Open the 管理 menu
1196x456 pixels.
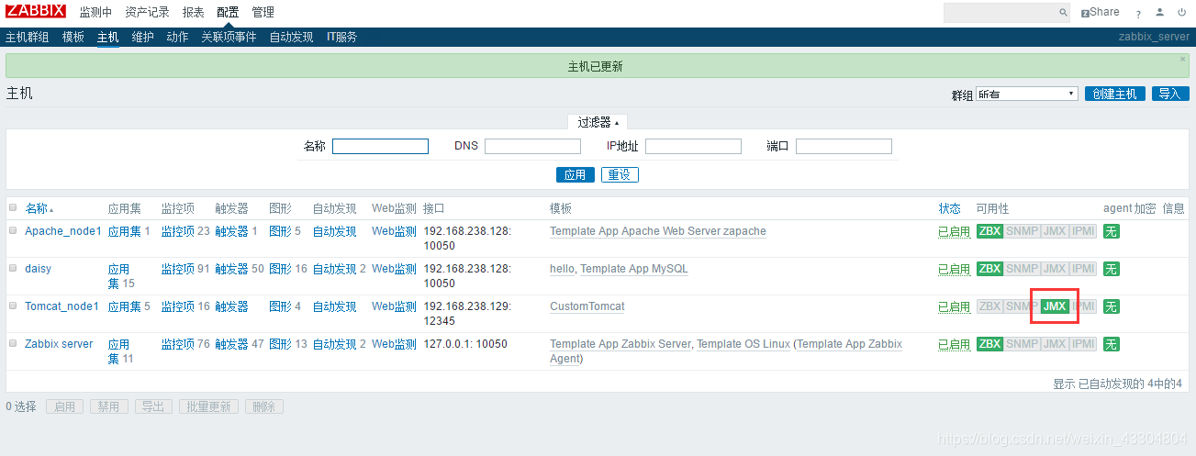click(263, 12)
